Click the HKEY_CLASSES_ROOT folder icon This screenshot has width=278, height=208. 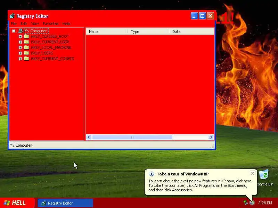pyautogui.click(x=26, y=36)
